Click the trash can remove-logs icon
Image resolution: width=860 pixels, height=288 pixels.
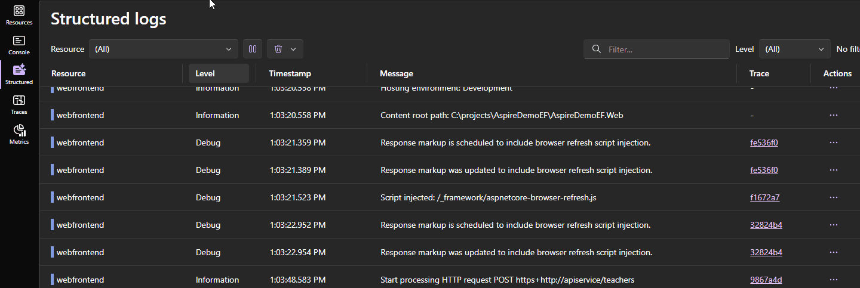pyautogui.click(x=278, y=49)
